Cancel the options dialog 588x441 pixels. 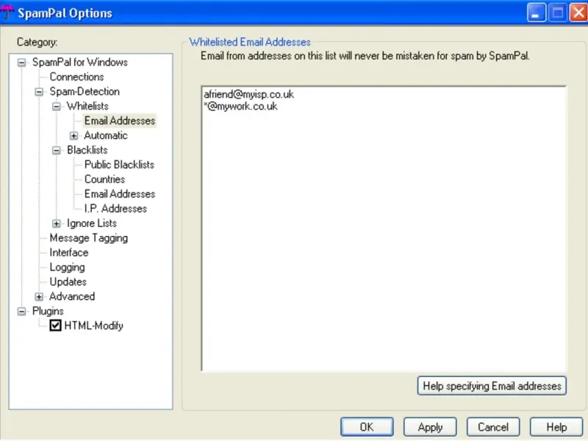click(x=493, y=427)
